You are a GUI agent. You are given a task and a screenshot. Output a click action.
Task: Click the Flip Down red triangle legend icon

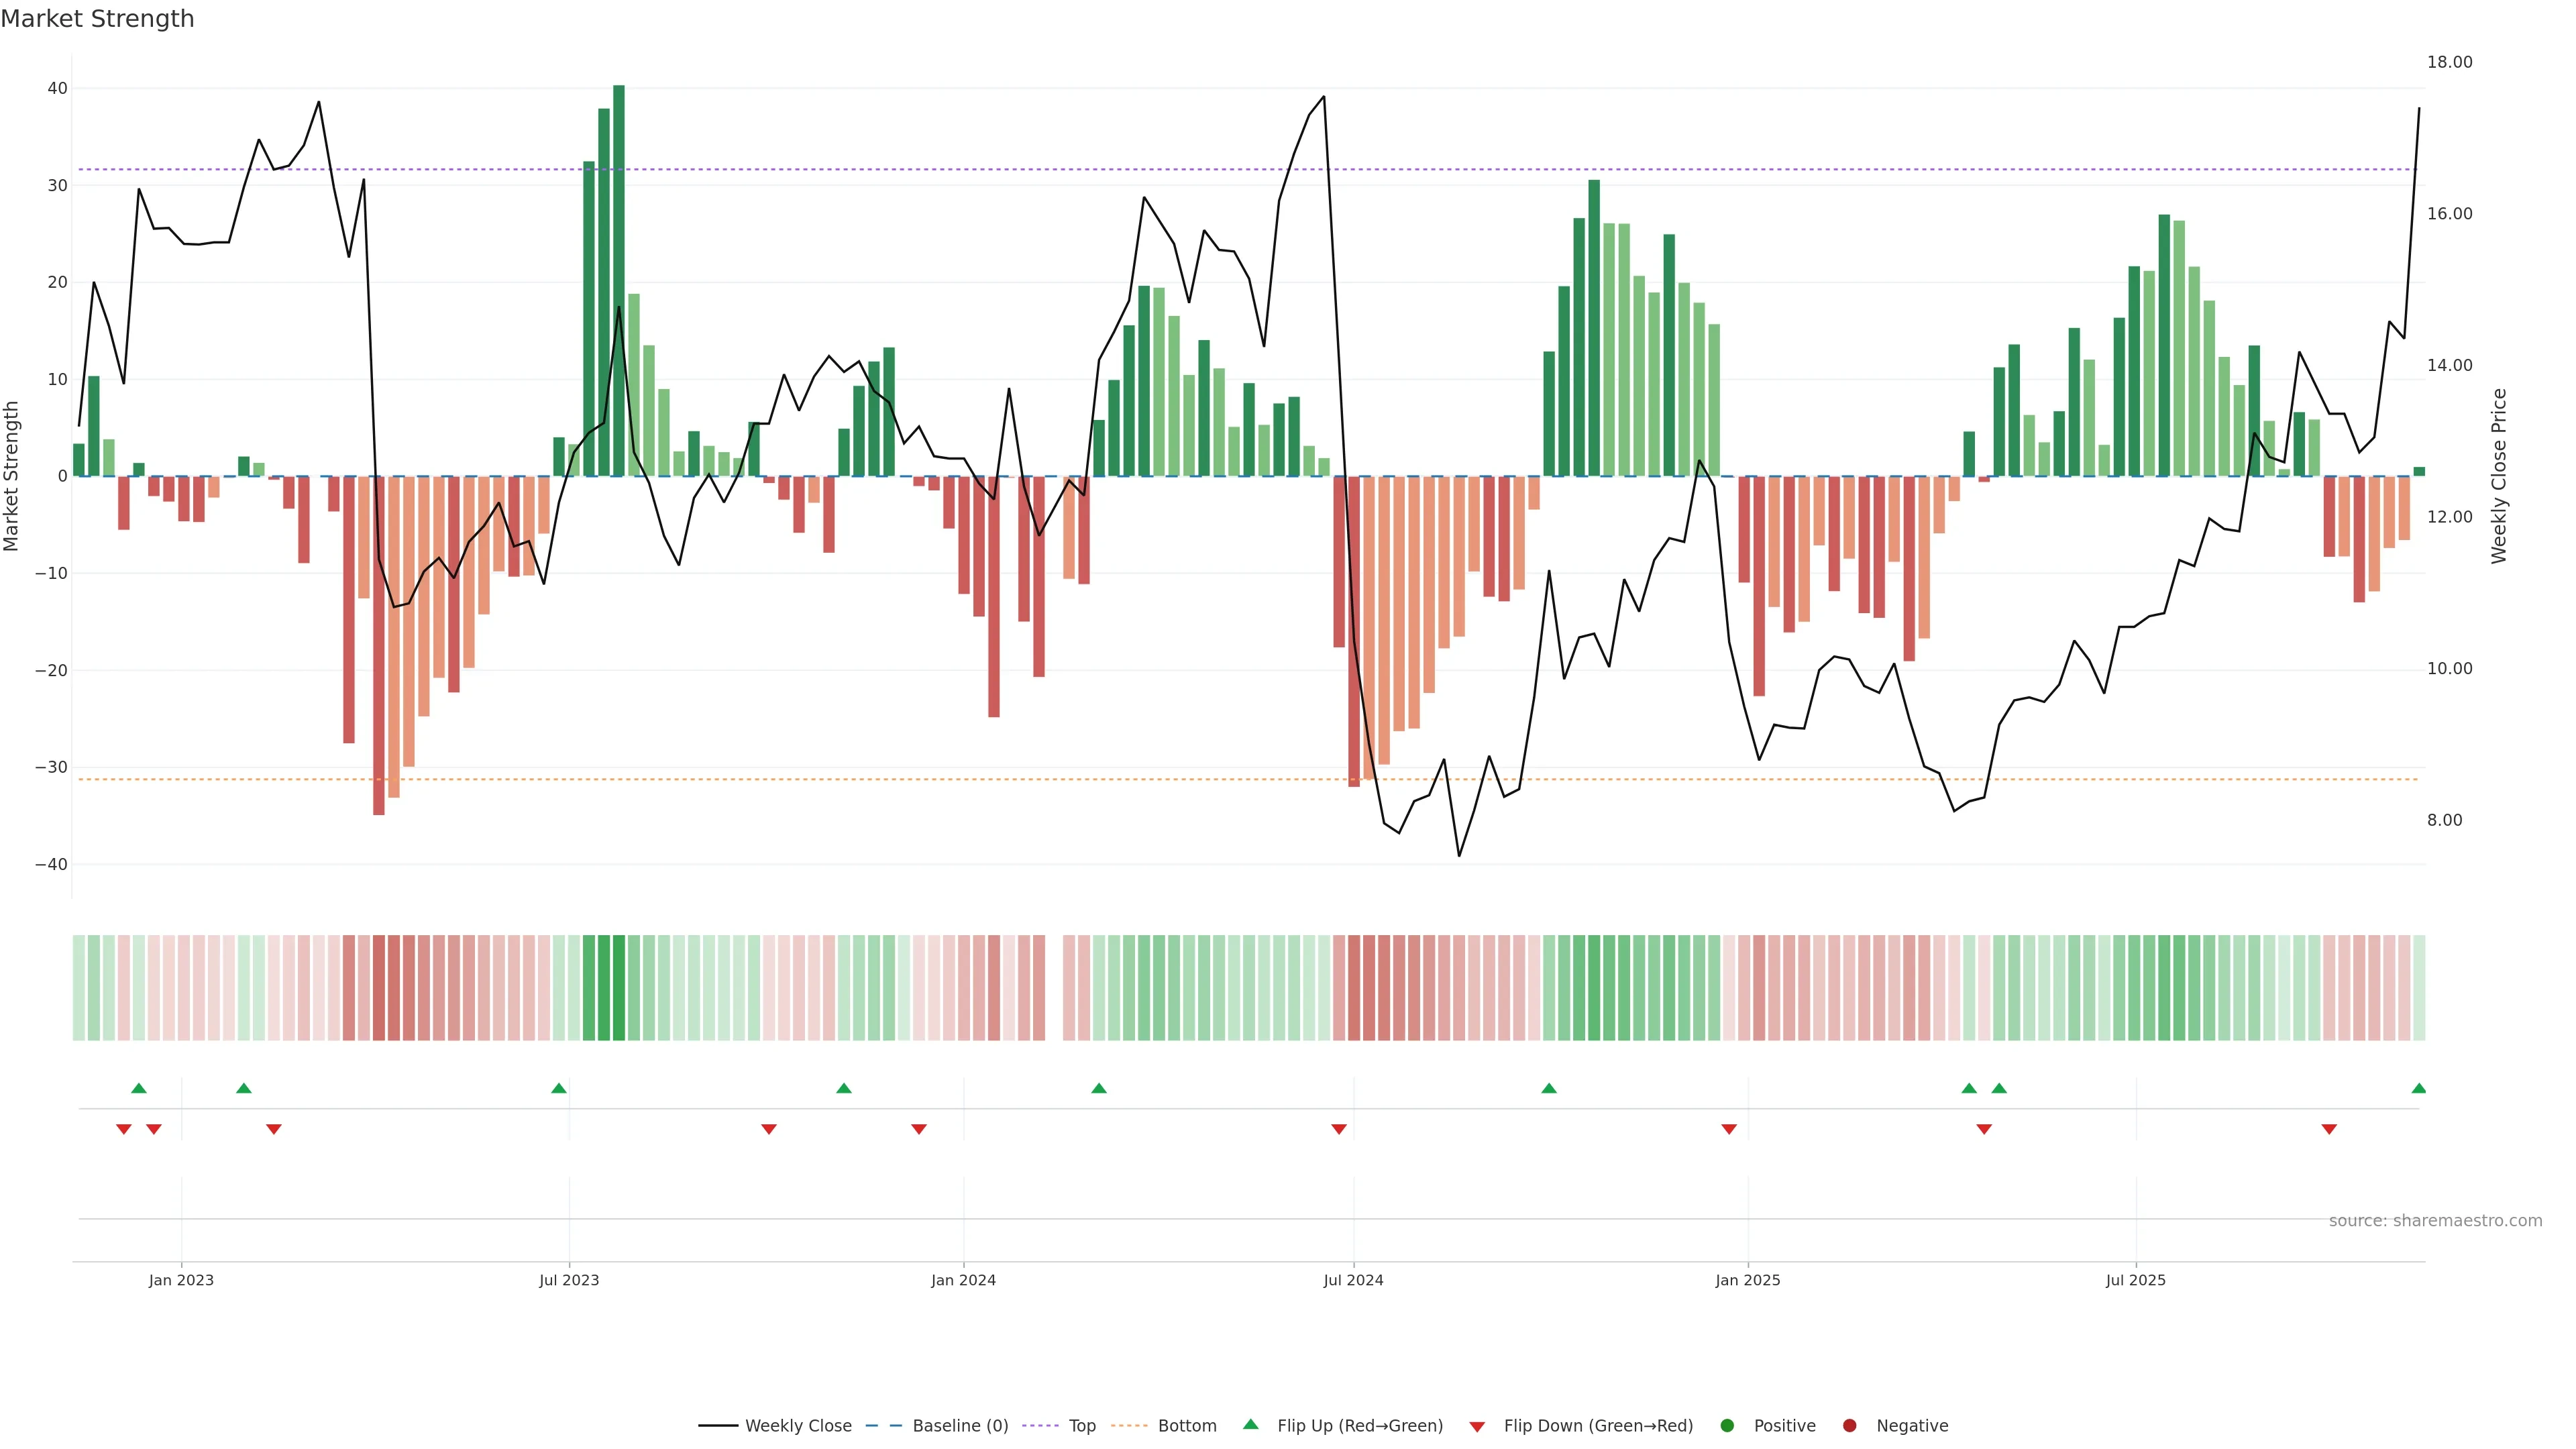click(1477, 1427)
